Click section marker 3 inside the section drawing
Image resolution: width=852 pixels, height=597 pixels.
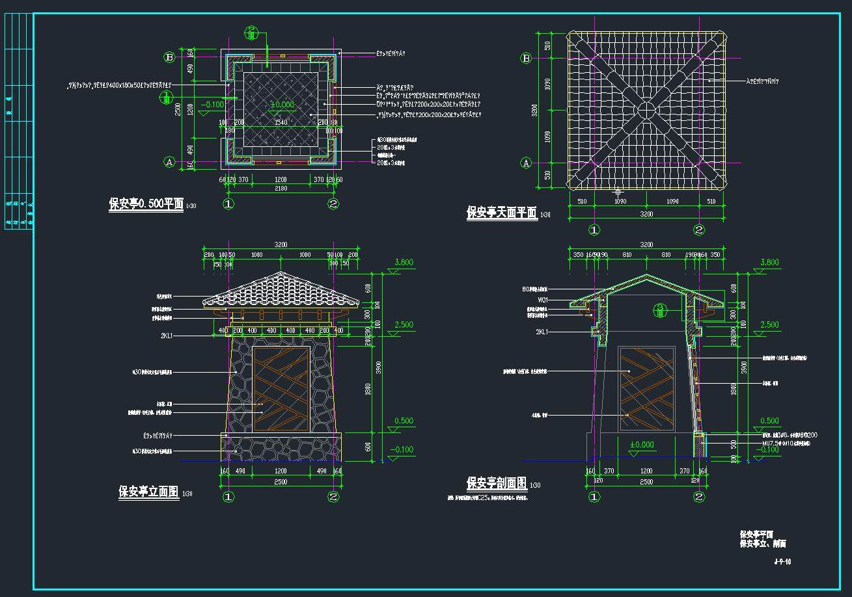tap(660, 310)
